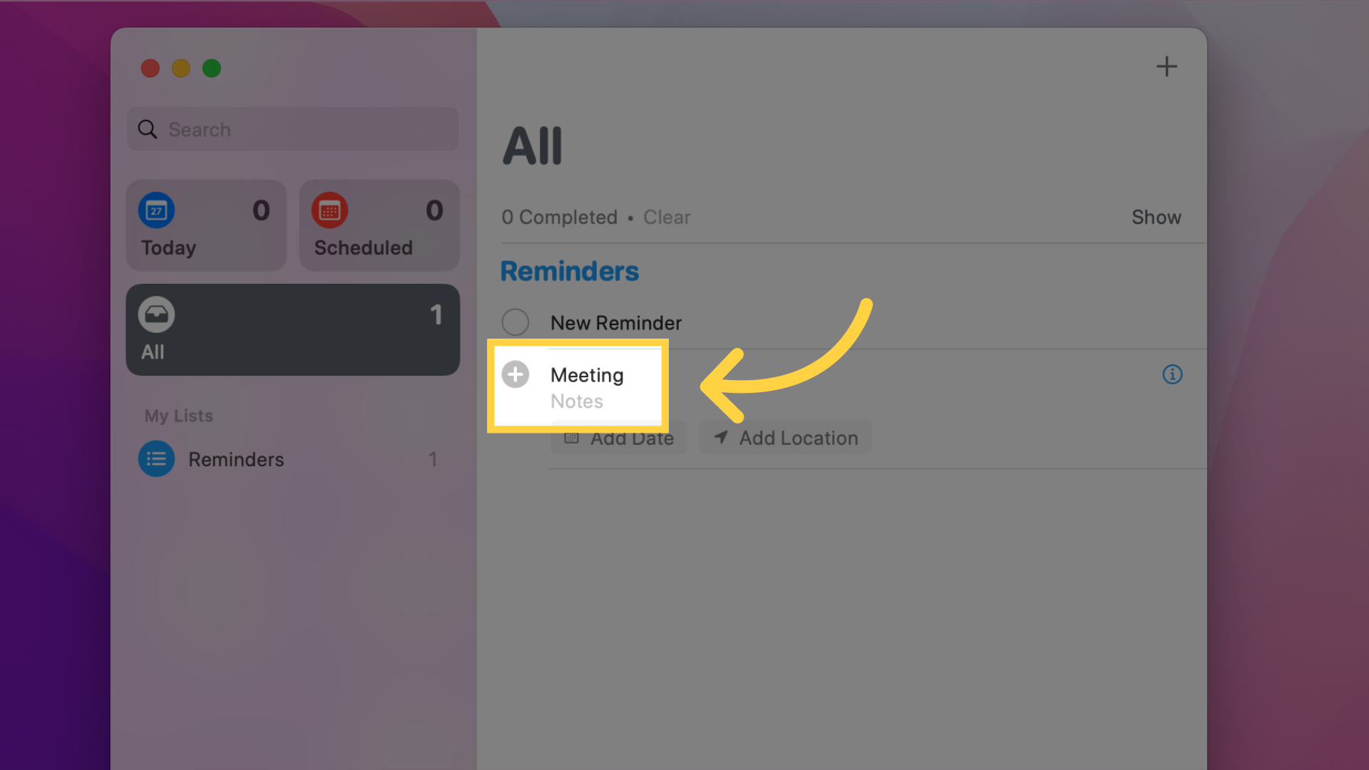Click the Add Date button
The width and height of the screenshot is (1369, 770).
(x=617, y=437)
